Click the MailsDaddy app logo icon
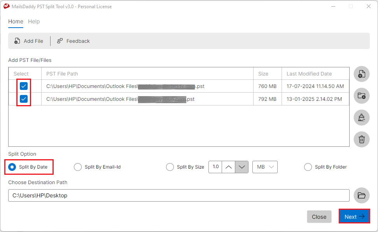 pyautogui.click(x=7, y=6)
